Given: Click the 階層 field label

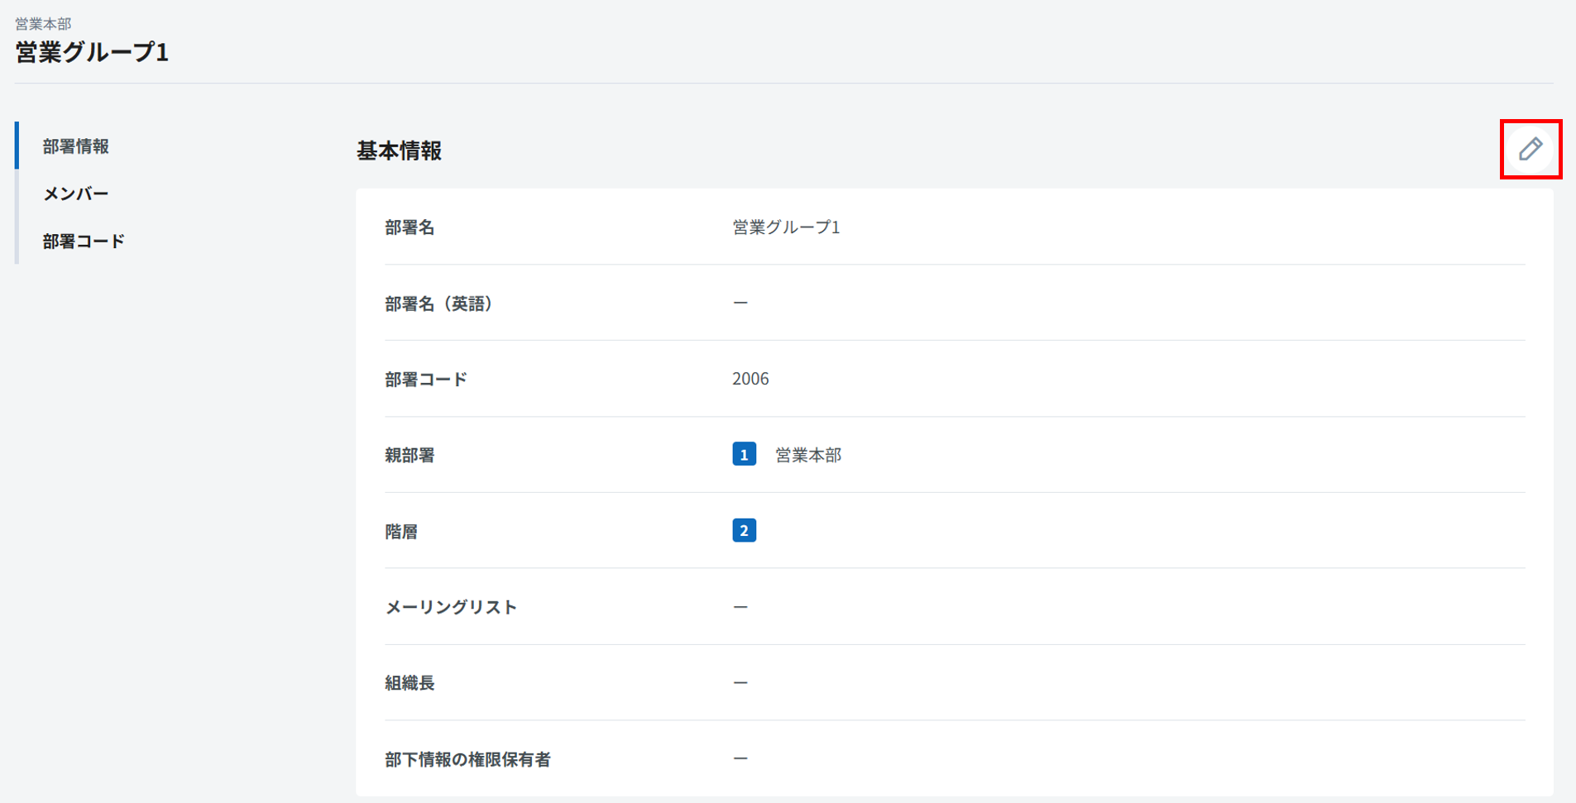Looking at the screenshot, I should (x=401, y=532).
